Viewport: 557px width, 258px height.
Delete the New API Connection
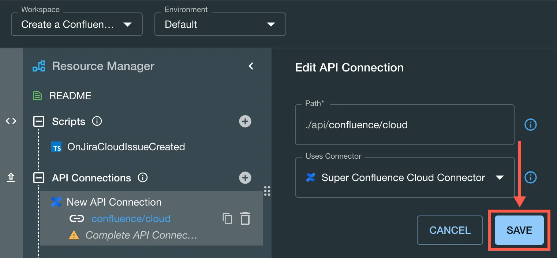click(245, 218)
